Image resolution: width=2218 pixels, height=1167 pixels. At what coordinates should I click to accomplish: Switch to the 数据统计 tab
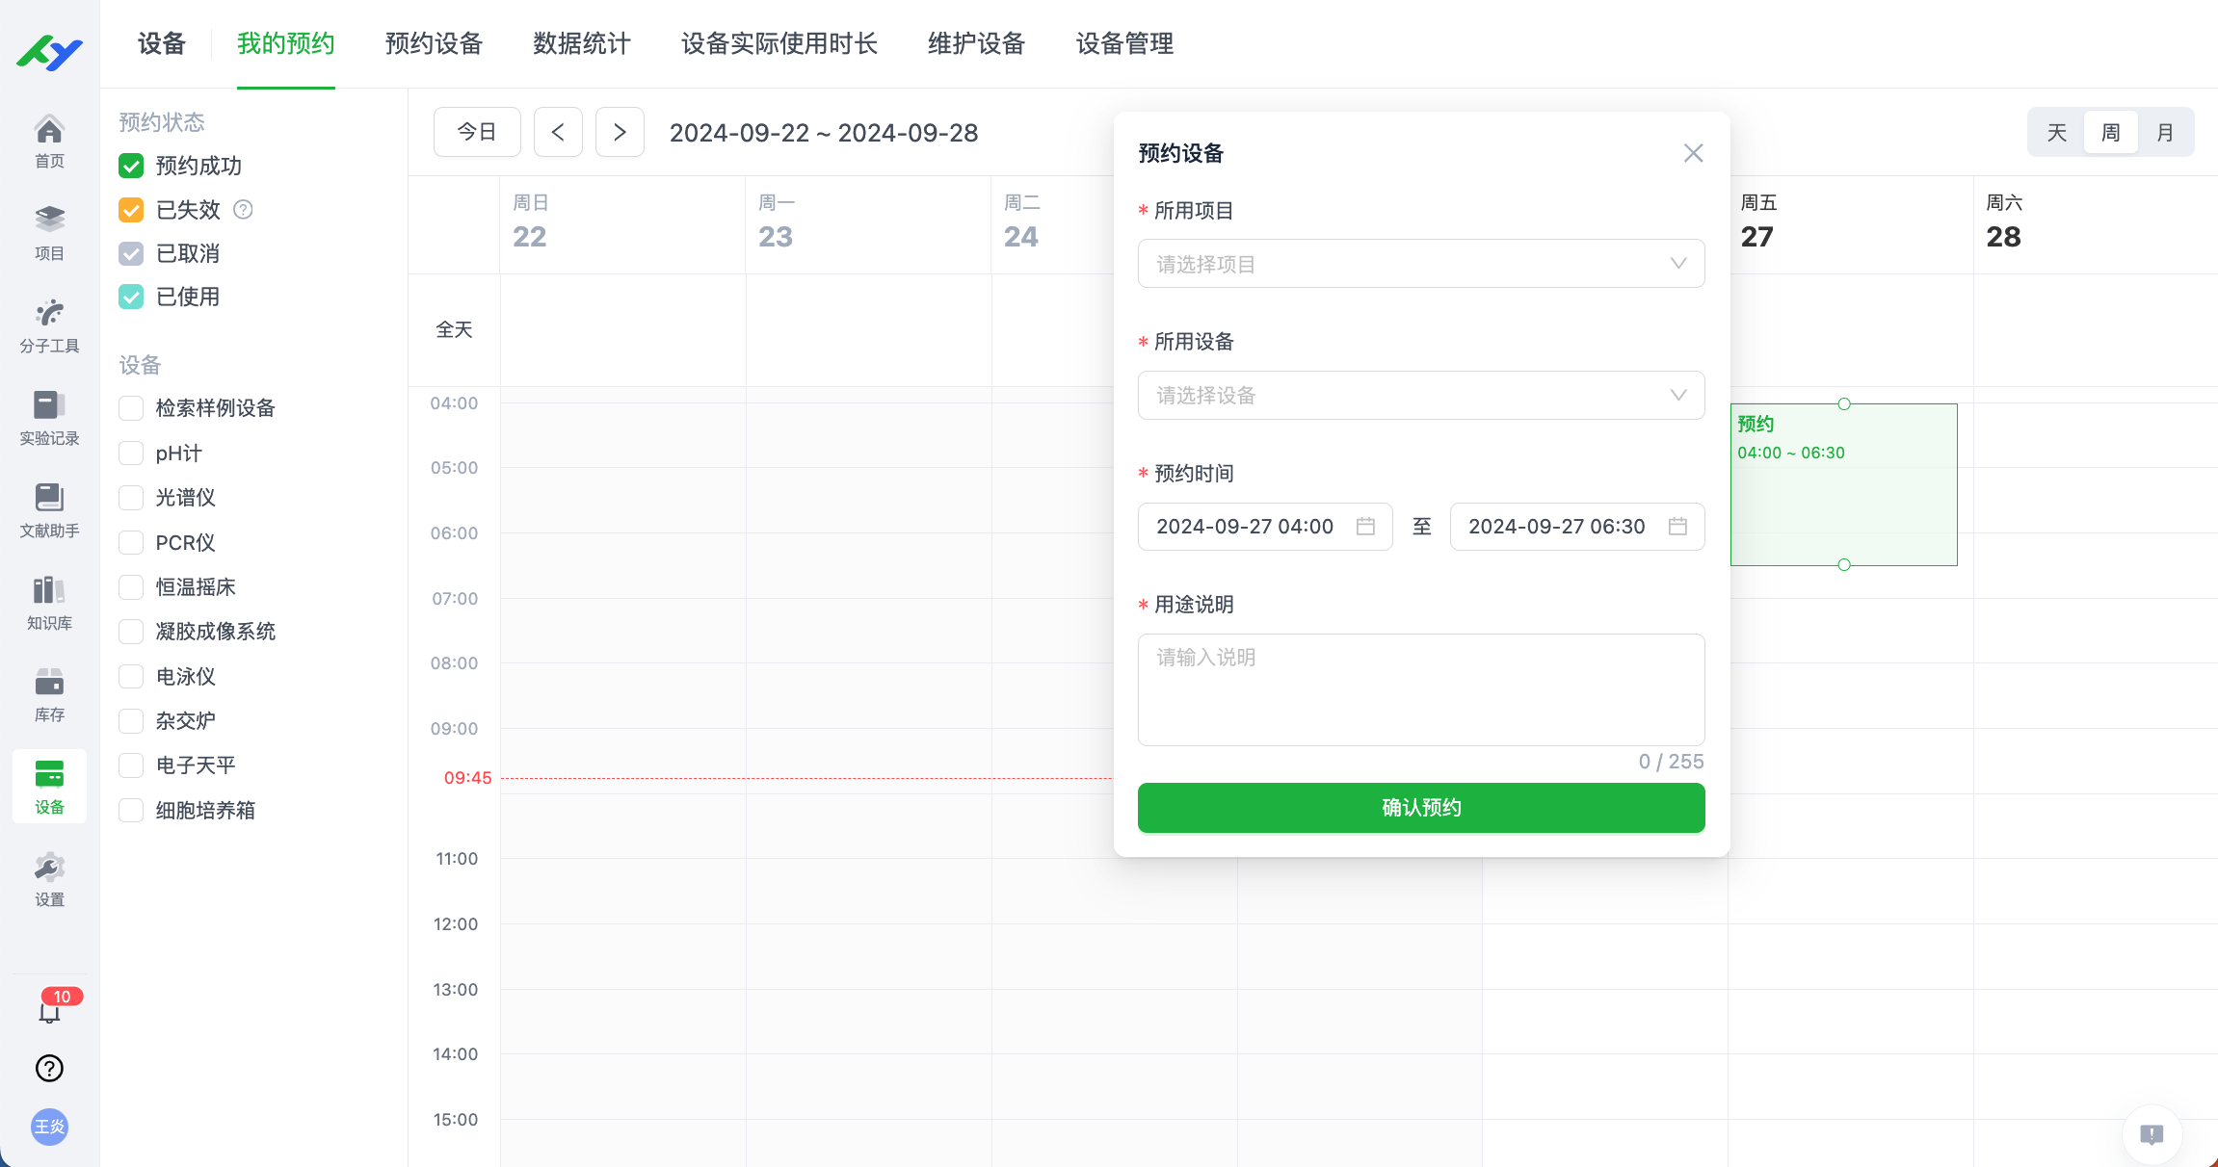[x=581, y=44]
